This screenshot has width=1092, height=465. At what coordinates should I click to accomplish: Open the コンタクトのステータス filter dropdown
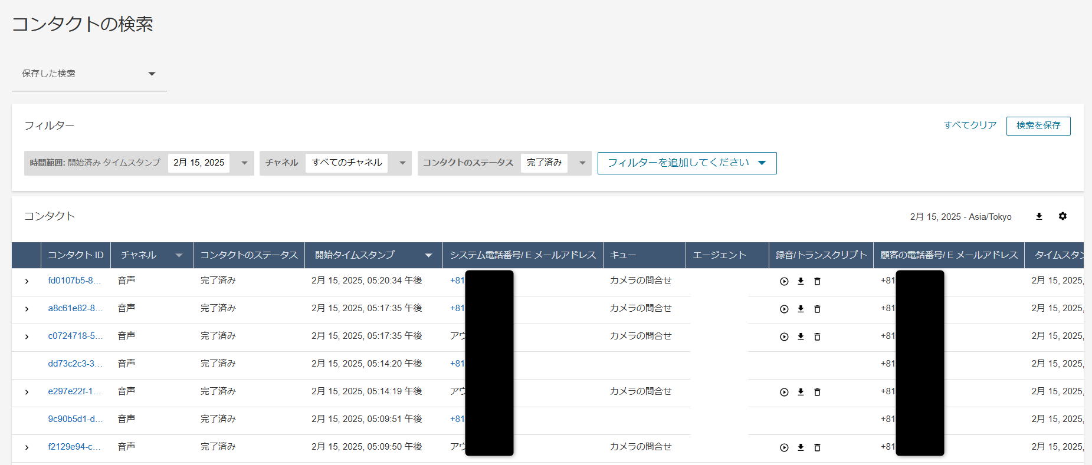pos(582,163)
